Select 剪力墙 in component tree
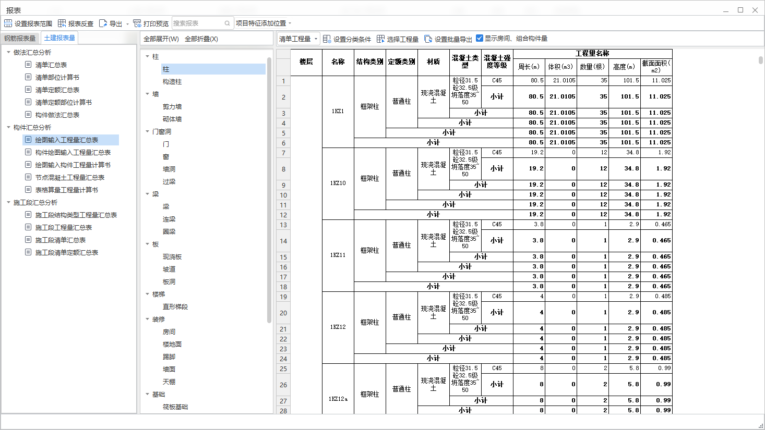765x430 pixels. point(172,107)
